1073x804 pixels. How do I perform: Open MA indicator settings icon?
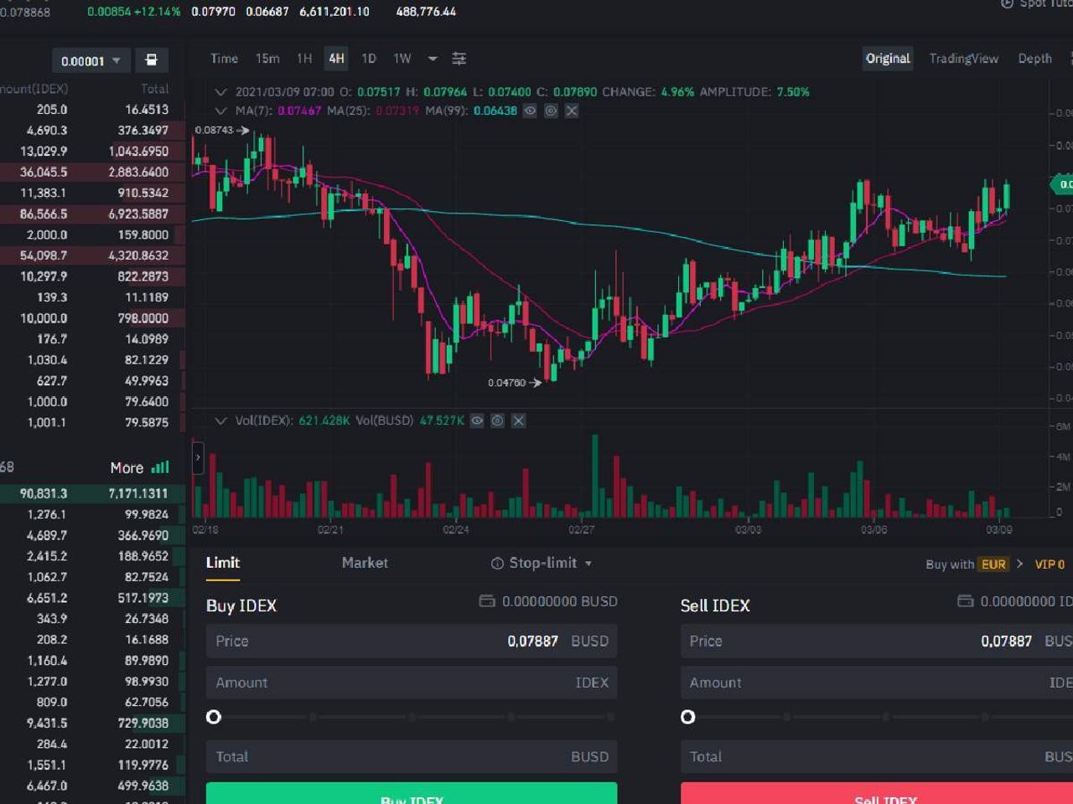(x=551, y=111)
